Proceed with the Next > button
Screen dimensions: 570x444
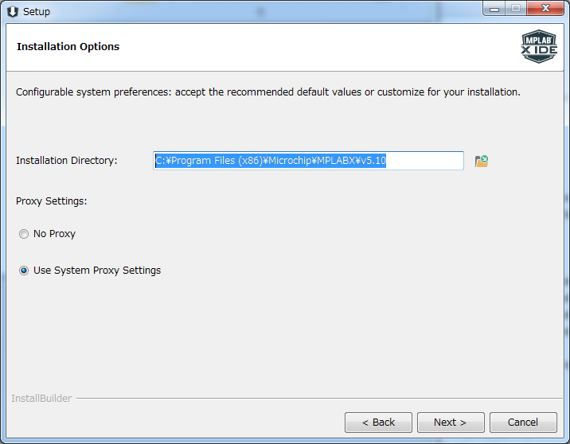(x=450, y=423)
